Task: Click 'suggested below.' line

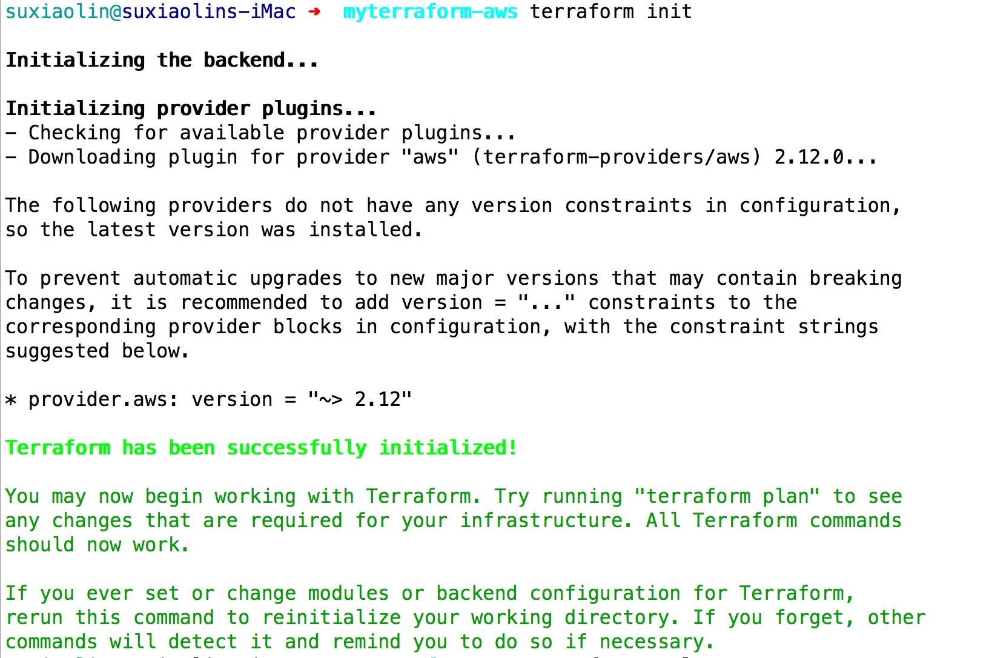Action: click(x=97, y=351)
